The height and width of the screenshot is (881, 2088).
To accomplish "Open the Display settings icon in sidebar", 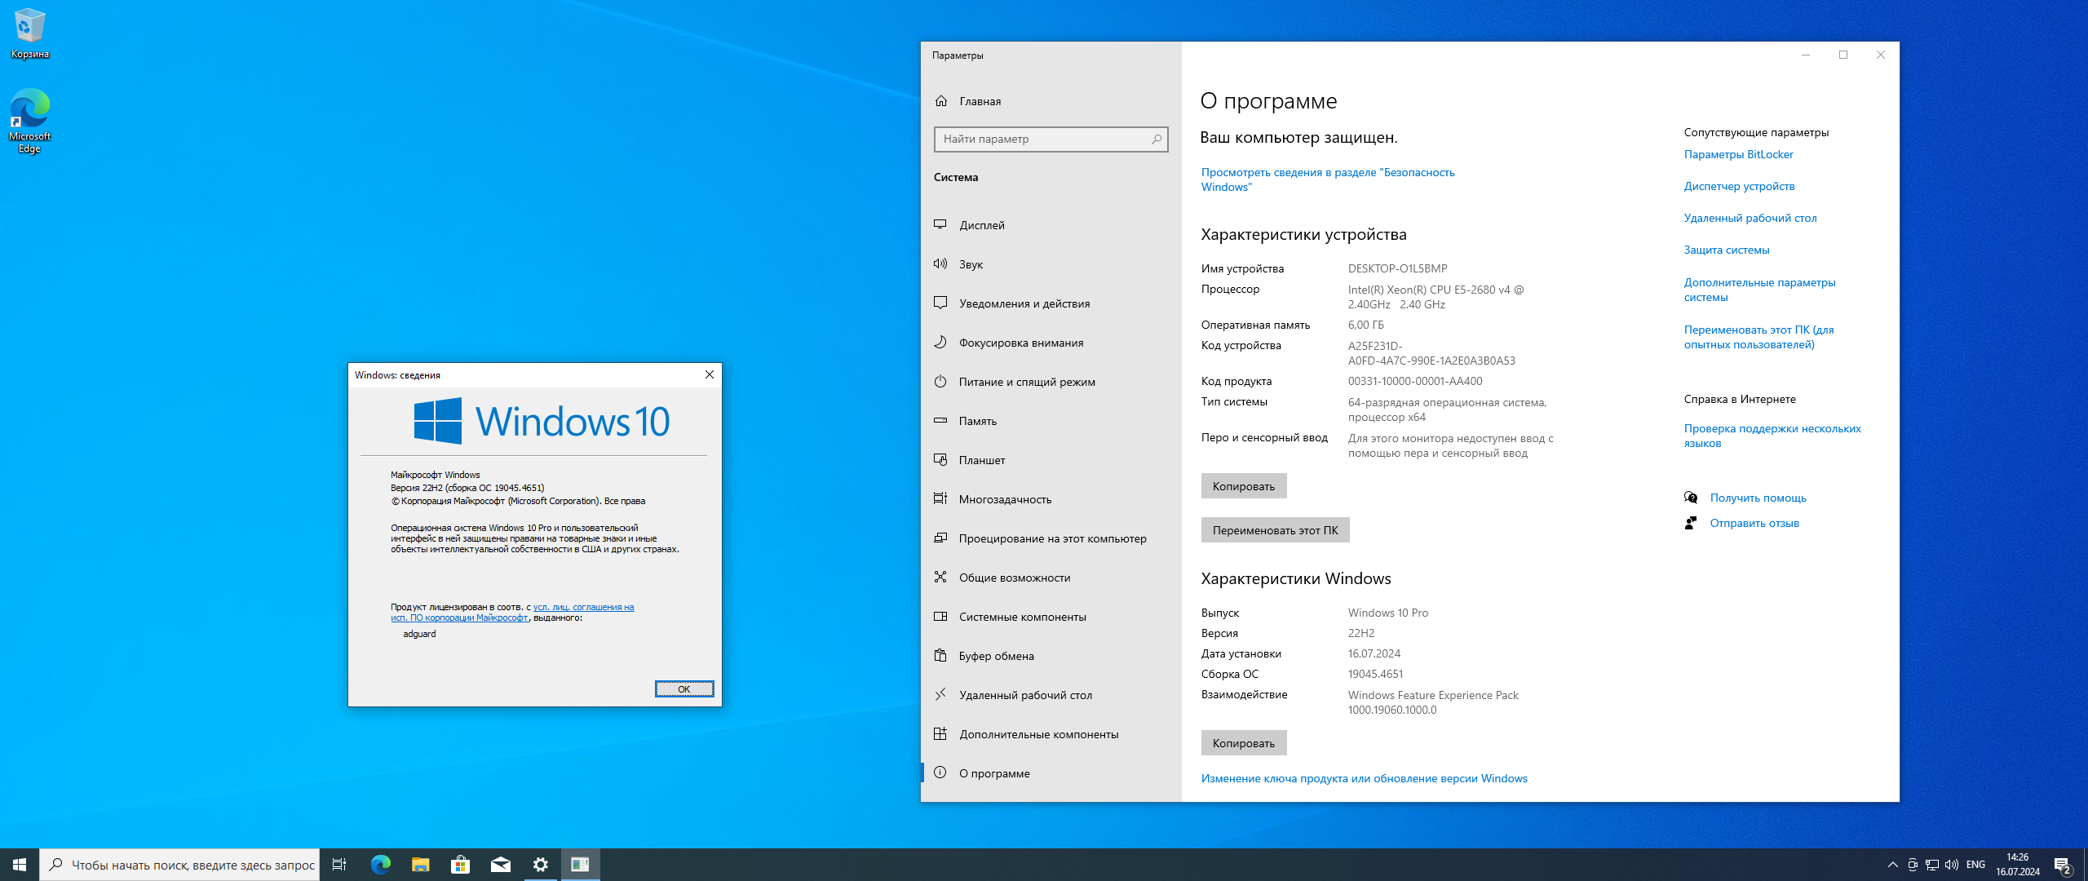I will coord(940,224).
